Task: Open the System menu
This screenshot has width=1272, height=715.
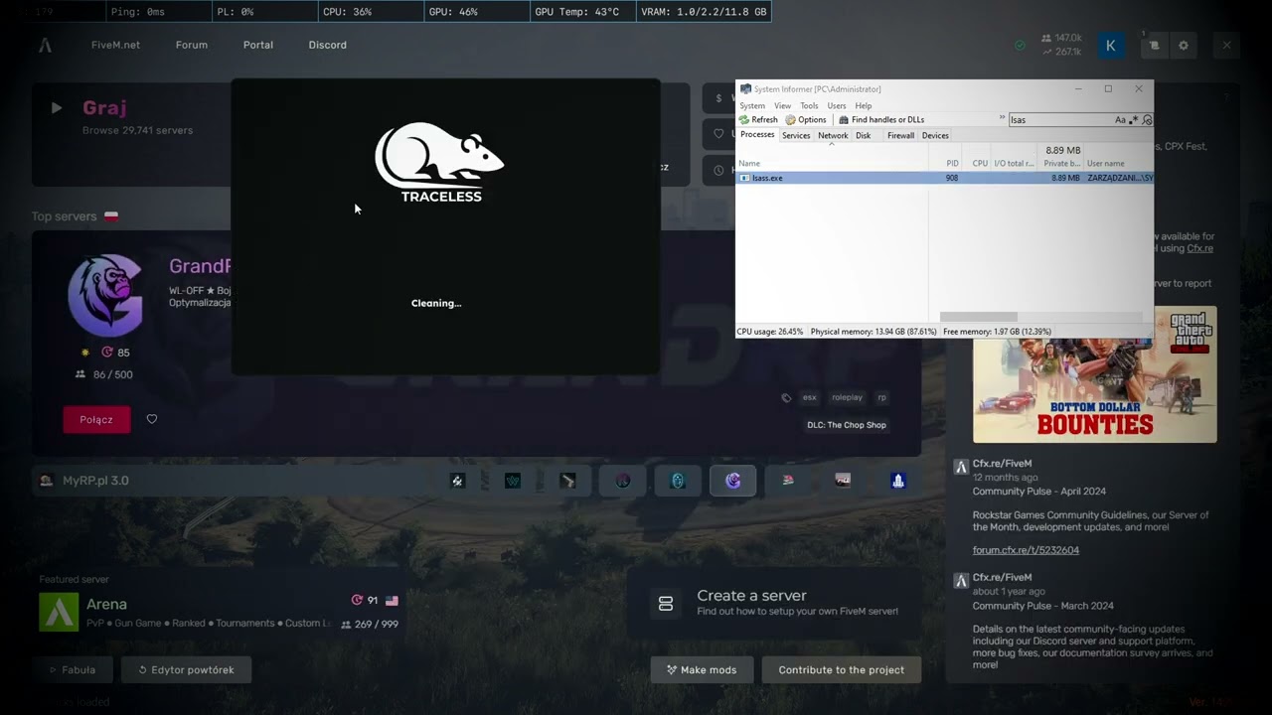Action: tap(752, 105)
